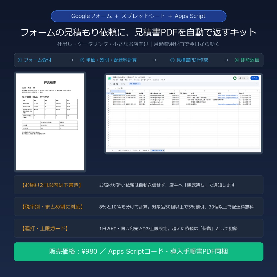The width and height of the screenshot is (277, 277).
Task: Select the cell tanaka@example.com
Action: pos(159,104)
